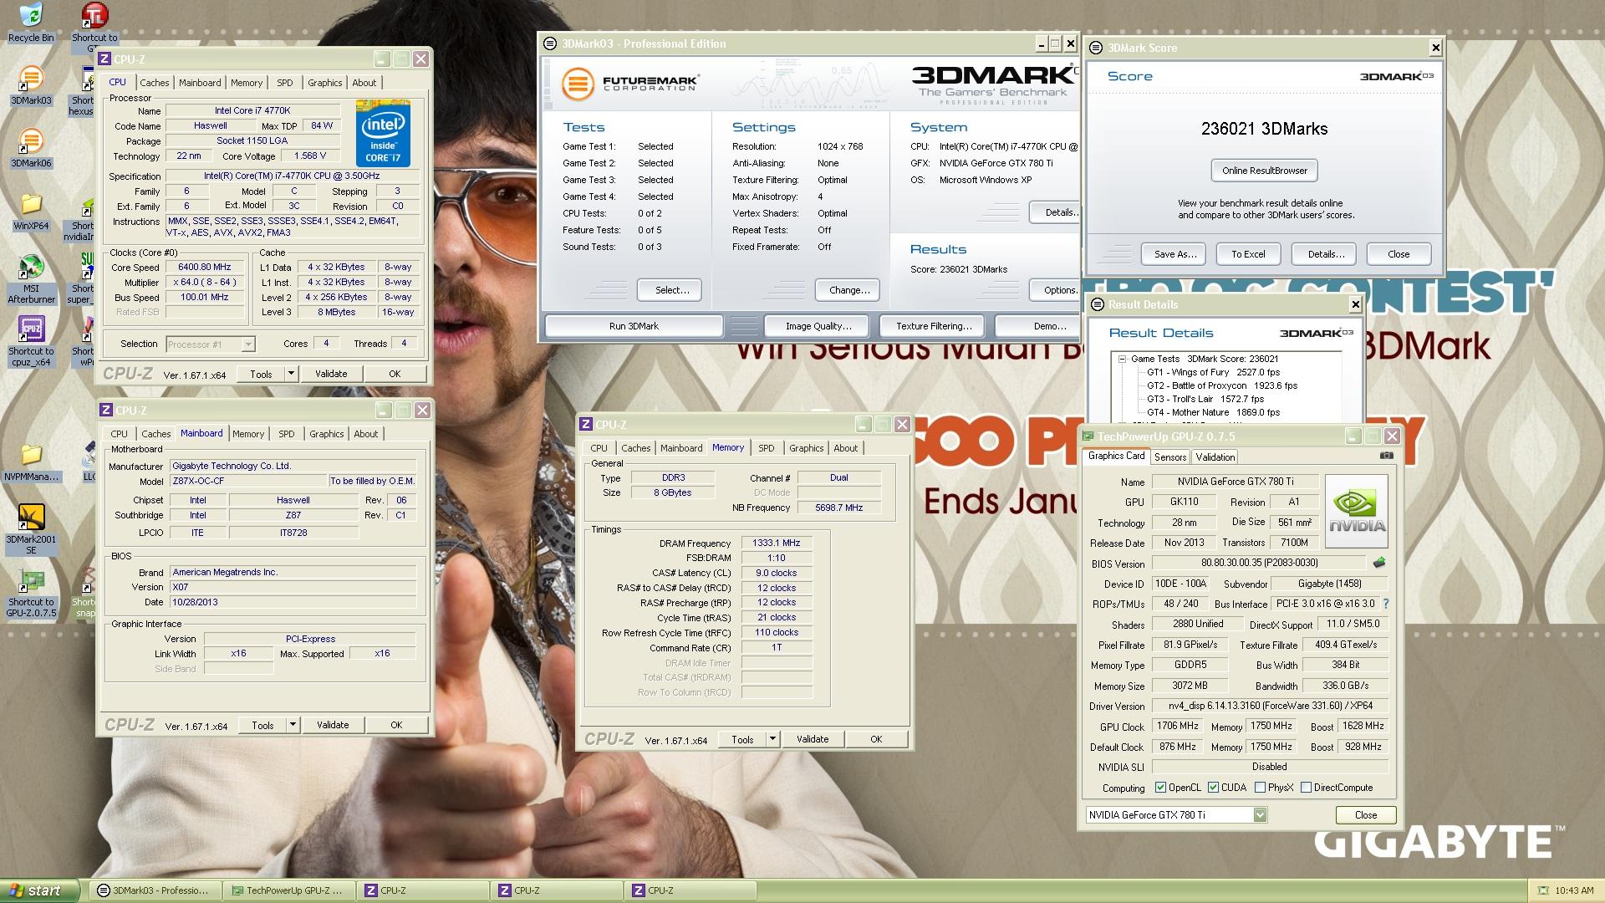Open the Recycle Bin desktop icon
The image size is (1605, 903).
(x=30, y=22)
